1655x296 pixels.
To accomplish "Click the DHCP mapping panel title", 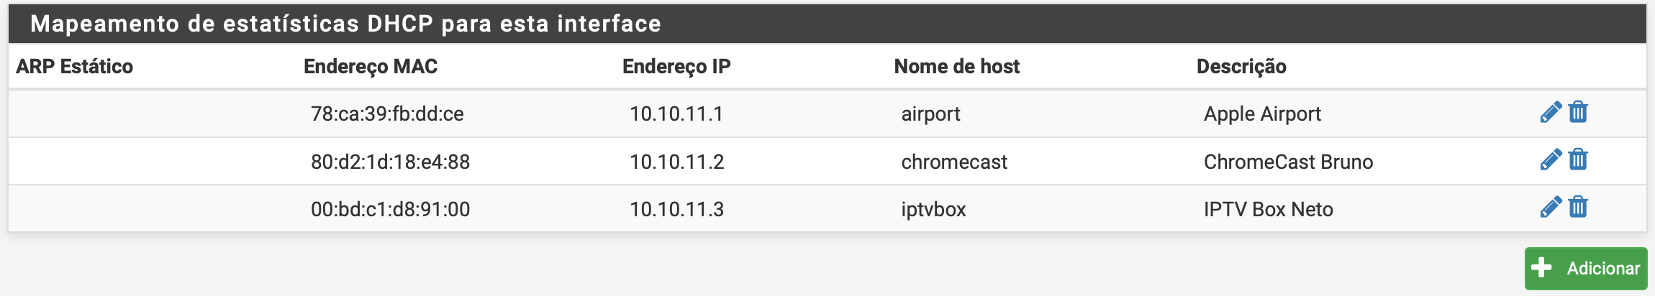I will [x=345, y=24].
